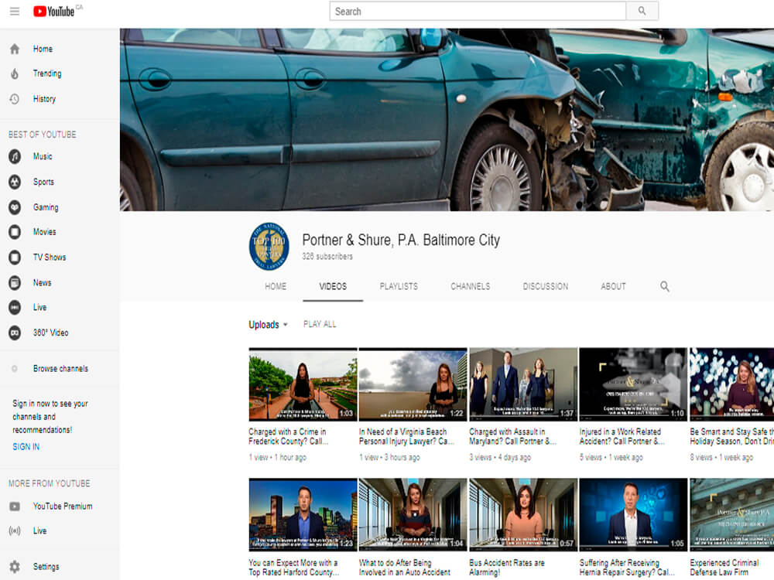This screenshot has width=774, height=580.
Task: Open the Bus Accident Rates thumbnail
Action: pos(523,514)
